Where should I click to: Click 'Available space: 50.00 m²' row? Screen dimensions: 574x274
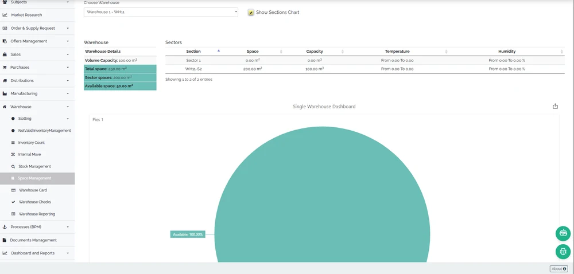pos(120,86)
